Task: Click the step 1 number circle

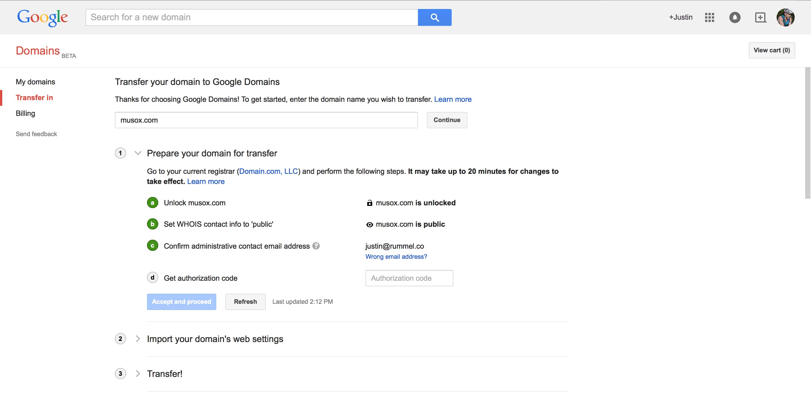Action: 120,153
